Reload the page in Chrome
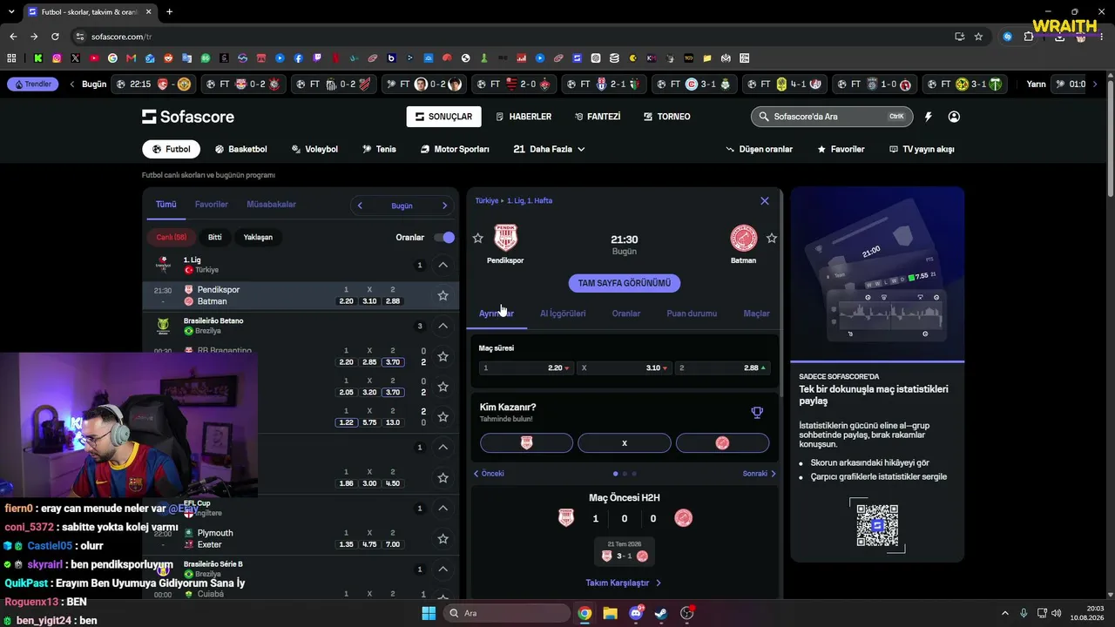Viewport: 1115px width, 627px height. [55, 37]
